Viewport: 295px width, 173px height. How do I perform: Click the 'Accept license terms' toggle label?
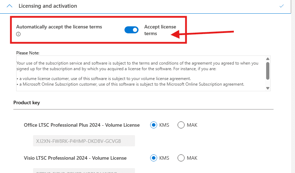pyautogui.click(x=160, y=30)
